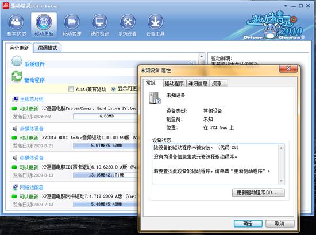Open the 基本状态 toolbar icon

coord(16,22)
